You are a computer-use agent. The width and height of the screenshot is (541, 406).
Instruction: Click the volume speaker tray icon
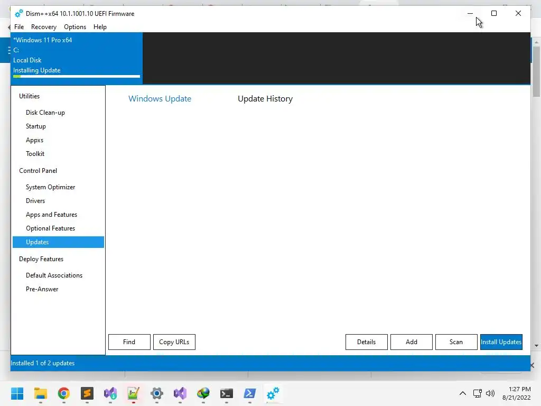490,393
